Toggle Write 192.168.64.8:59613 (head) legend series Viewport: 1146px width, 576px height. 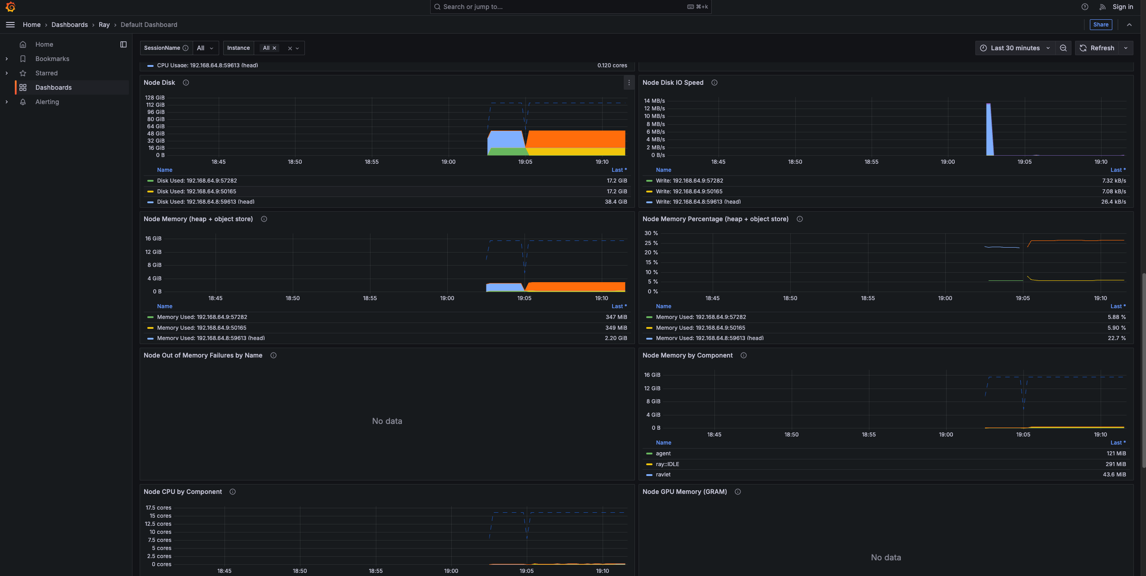698,202
